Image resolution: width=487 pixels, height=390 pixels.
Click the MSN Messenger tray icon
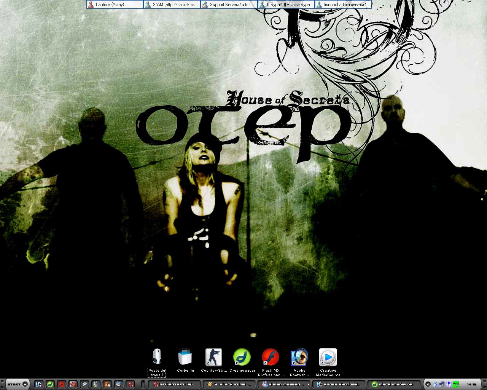pyautogui.click(x=435, y=384)
